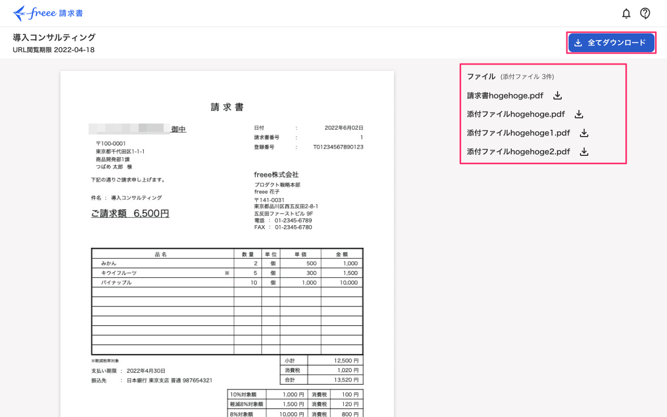Image resolution: width=667 pixels, height=417 pixels.
Task: Click the 導入コンサルティング page title
Action: pos(54,38)
